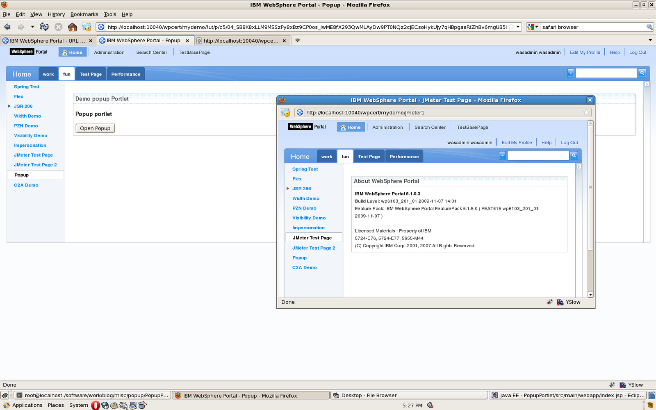Select the Performance tab in popup window
656x410 pixels.
404,157
